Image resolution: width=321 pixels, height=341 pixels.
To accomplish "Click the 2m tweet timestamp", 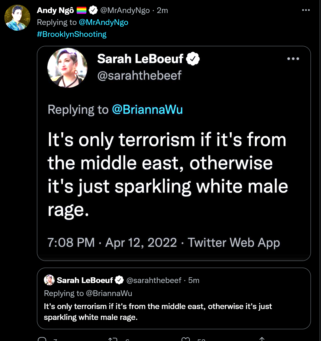I will point(162,10).
